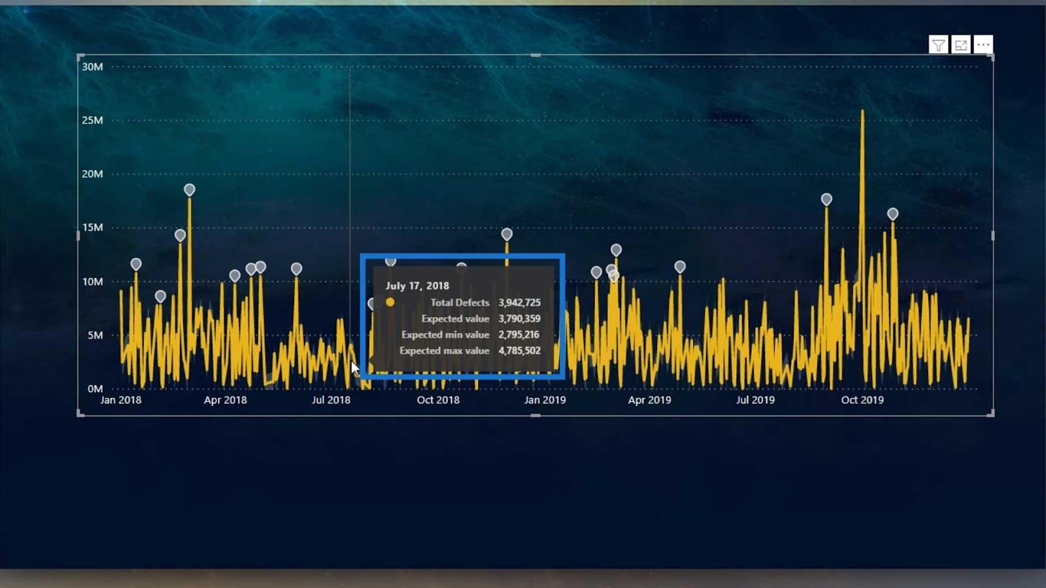
Task: Select the later of two markers near May 2018
Action: 261,267
